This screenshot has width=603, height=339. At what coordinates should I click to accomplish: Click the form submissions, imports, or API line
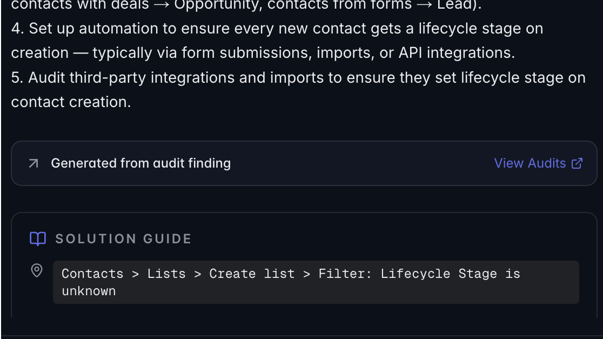(263, 53)
